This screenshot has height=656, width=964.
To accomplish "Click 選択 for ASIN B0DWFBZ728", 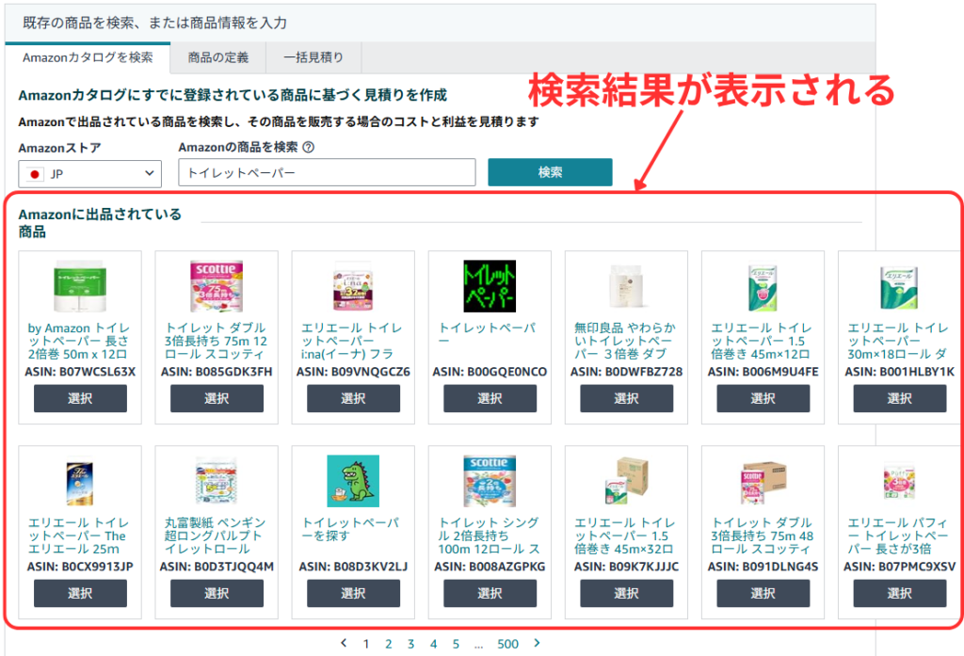I will tap(626, 398).
